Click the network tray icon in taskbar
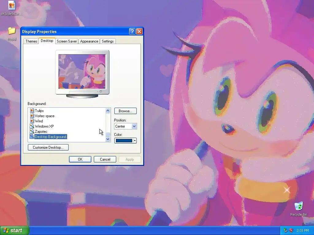 click(285, 230)
